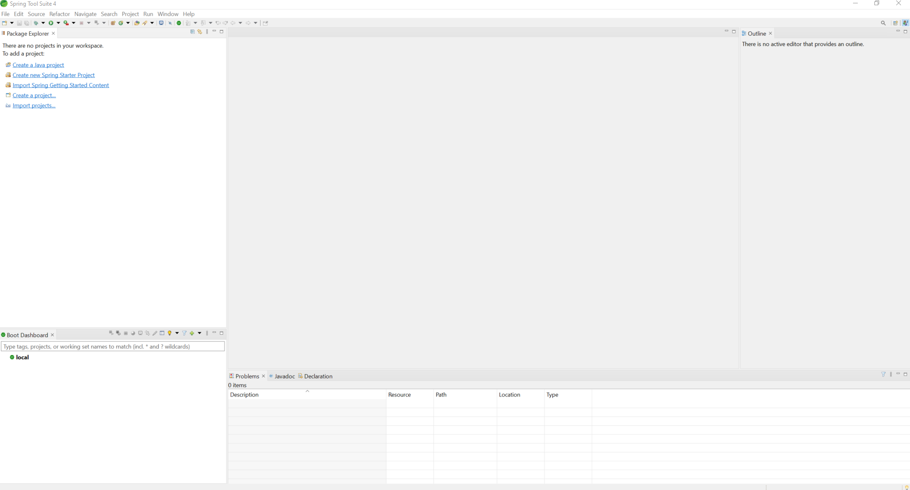The image size is (910, 490).
Task: Click the Save icon in the toolbar
Action: click(x=19, y=23)
